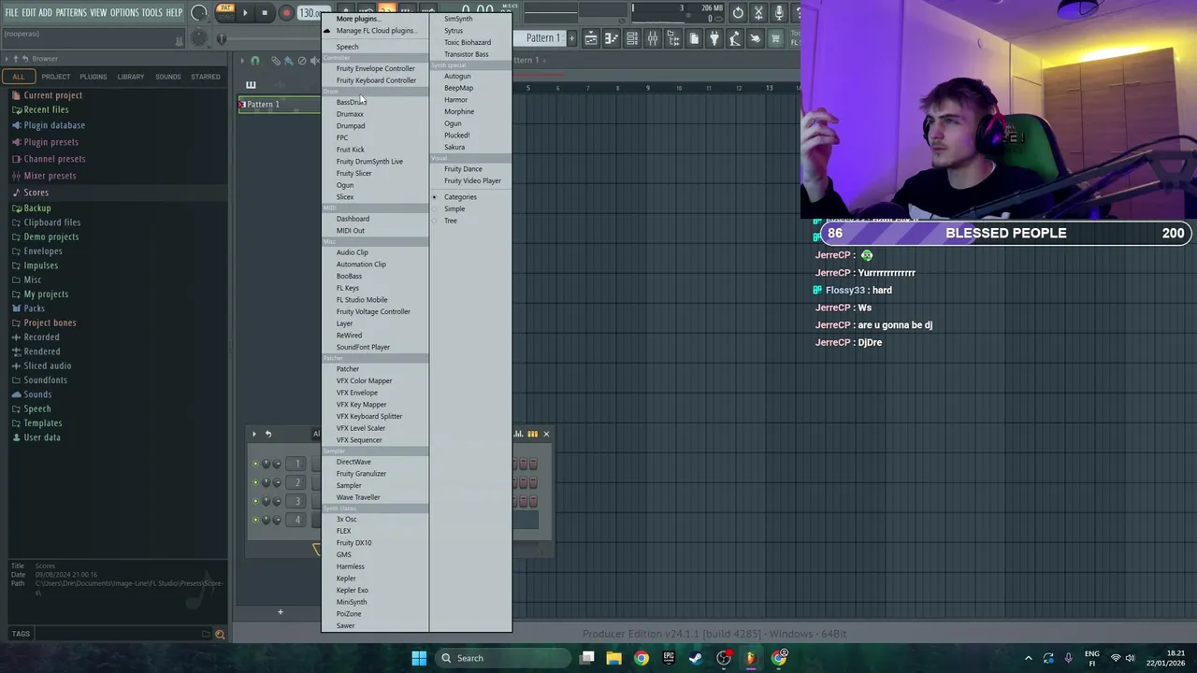
Task: Expand the Soundfonts folder
Action: tap(45, 380)
